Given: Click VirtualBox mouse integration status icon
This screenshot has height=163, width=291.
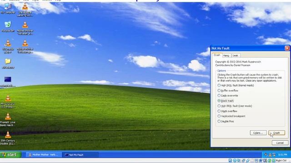Looking at the screenshot, I should (269, 160).
